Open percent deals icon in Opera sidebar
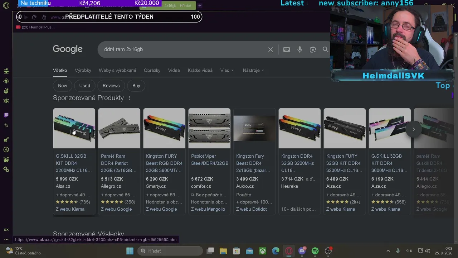The image size is (458, 258). click(x=6, y=125)
